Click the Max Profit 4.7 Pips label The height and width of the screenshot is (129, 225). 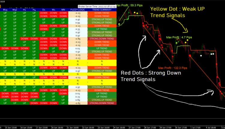point(179,37)
